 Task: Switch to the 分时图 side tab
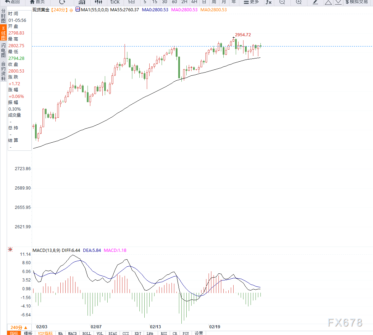click(3, 17)
